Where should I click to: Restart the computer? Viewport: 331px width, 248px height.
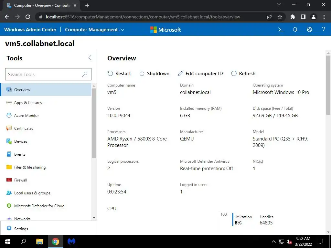pos(119,73)
